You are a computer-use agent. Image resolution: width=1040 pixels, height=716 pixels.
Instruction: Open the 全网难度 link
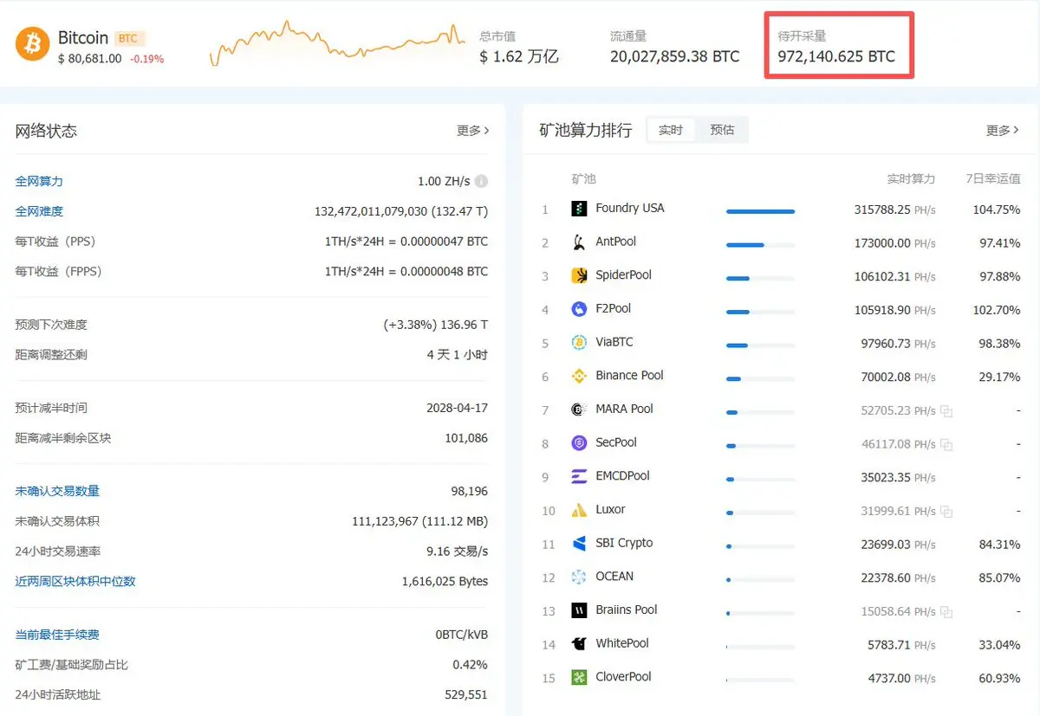tap(39, 211)
